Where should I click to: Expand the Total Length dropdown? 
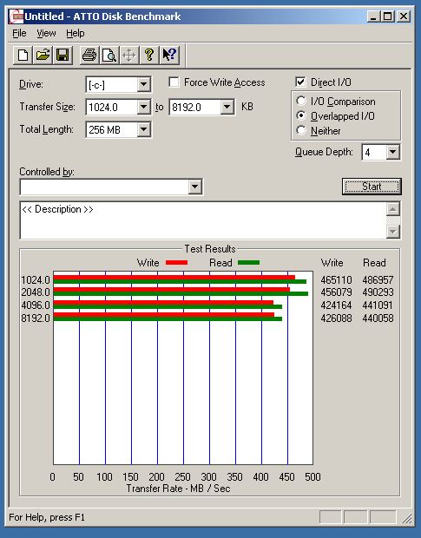pyautogui.click(x=143, y=129)
